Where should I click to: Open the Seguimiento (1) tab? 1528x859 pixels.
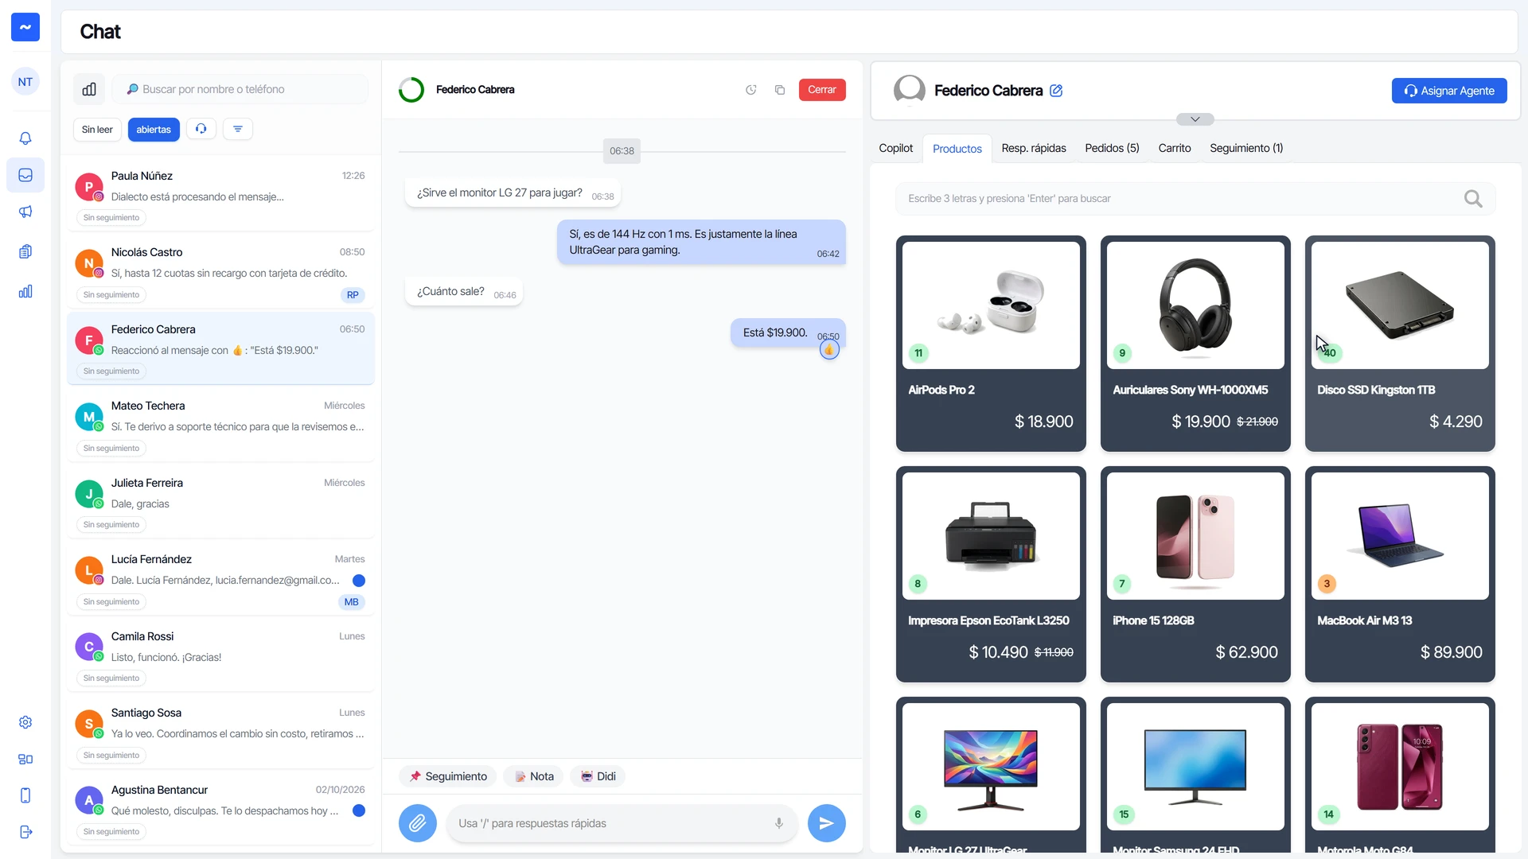tap(1246, 148)
